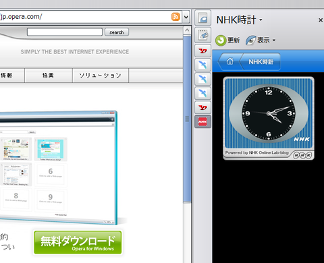Open the third blue bird panel icon

(x=202, y=93)
